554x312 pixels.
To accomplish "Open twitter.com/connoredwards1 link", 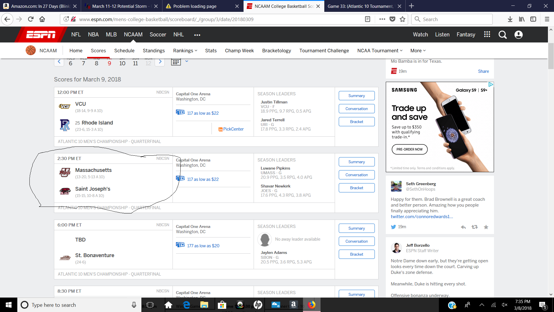I will click(x=422, y=217).
